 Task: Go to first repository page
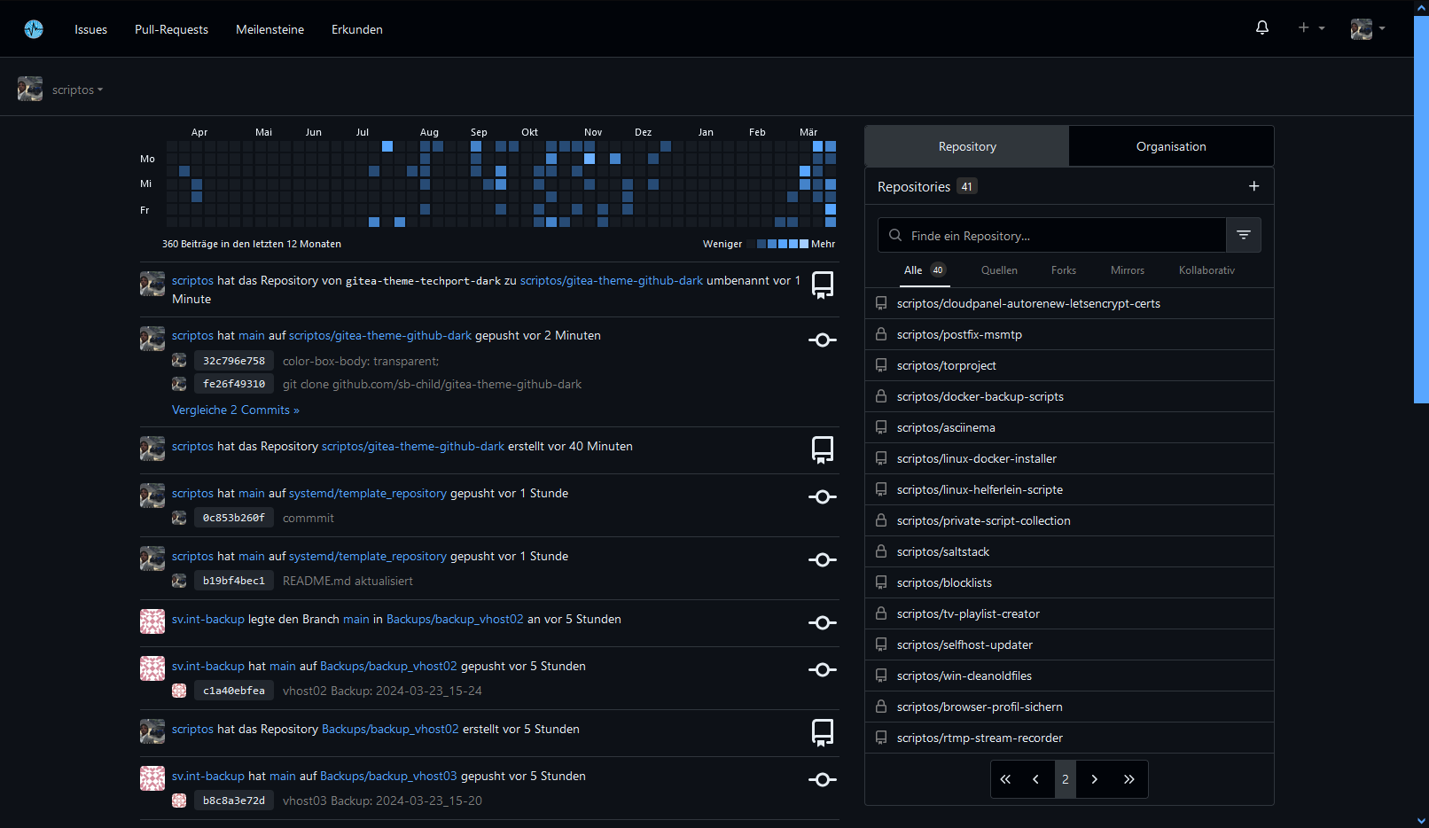pyautogui.click(x=1005, y=779)
